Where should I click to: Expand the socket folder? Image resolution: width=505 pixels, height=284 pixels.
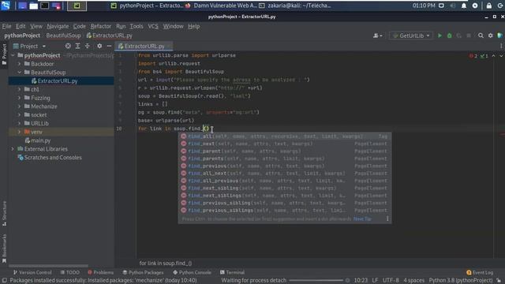click(19, 115)
